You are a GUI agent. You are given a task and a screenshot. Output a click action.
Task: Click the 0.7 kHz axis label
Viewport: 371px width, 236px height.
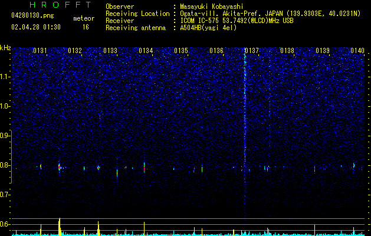[x=5, y=195]
